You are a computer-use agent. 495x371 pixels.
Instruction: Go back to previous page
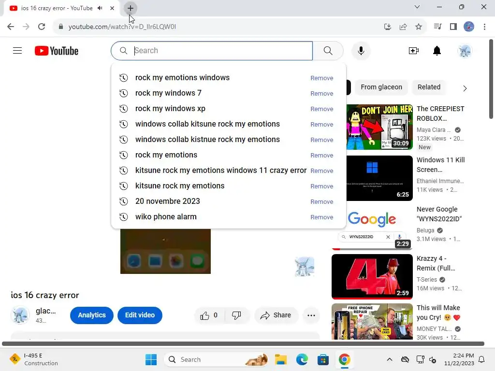11,27
